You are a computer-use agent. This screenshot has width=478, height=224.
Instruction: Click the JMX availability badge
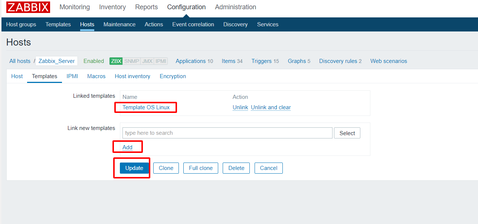pyautogui.click(x=147, y=61)
